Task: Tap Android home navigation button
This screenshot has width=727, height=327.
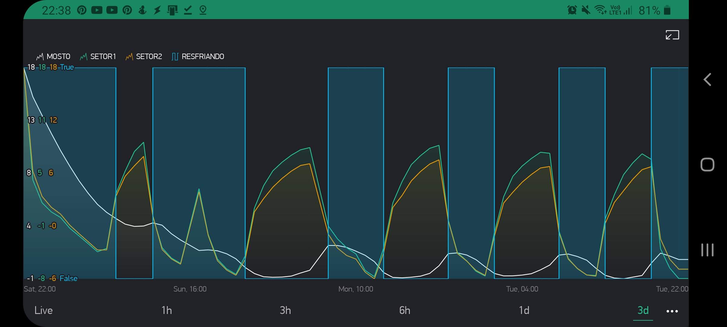Action: pyautogui.click(x=707, y=165)
